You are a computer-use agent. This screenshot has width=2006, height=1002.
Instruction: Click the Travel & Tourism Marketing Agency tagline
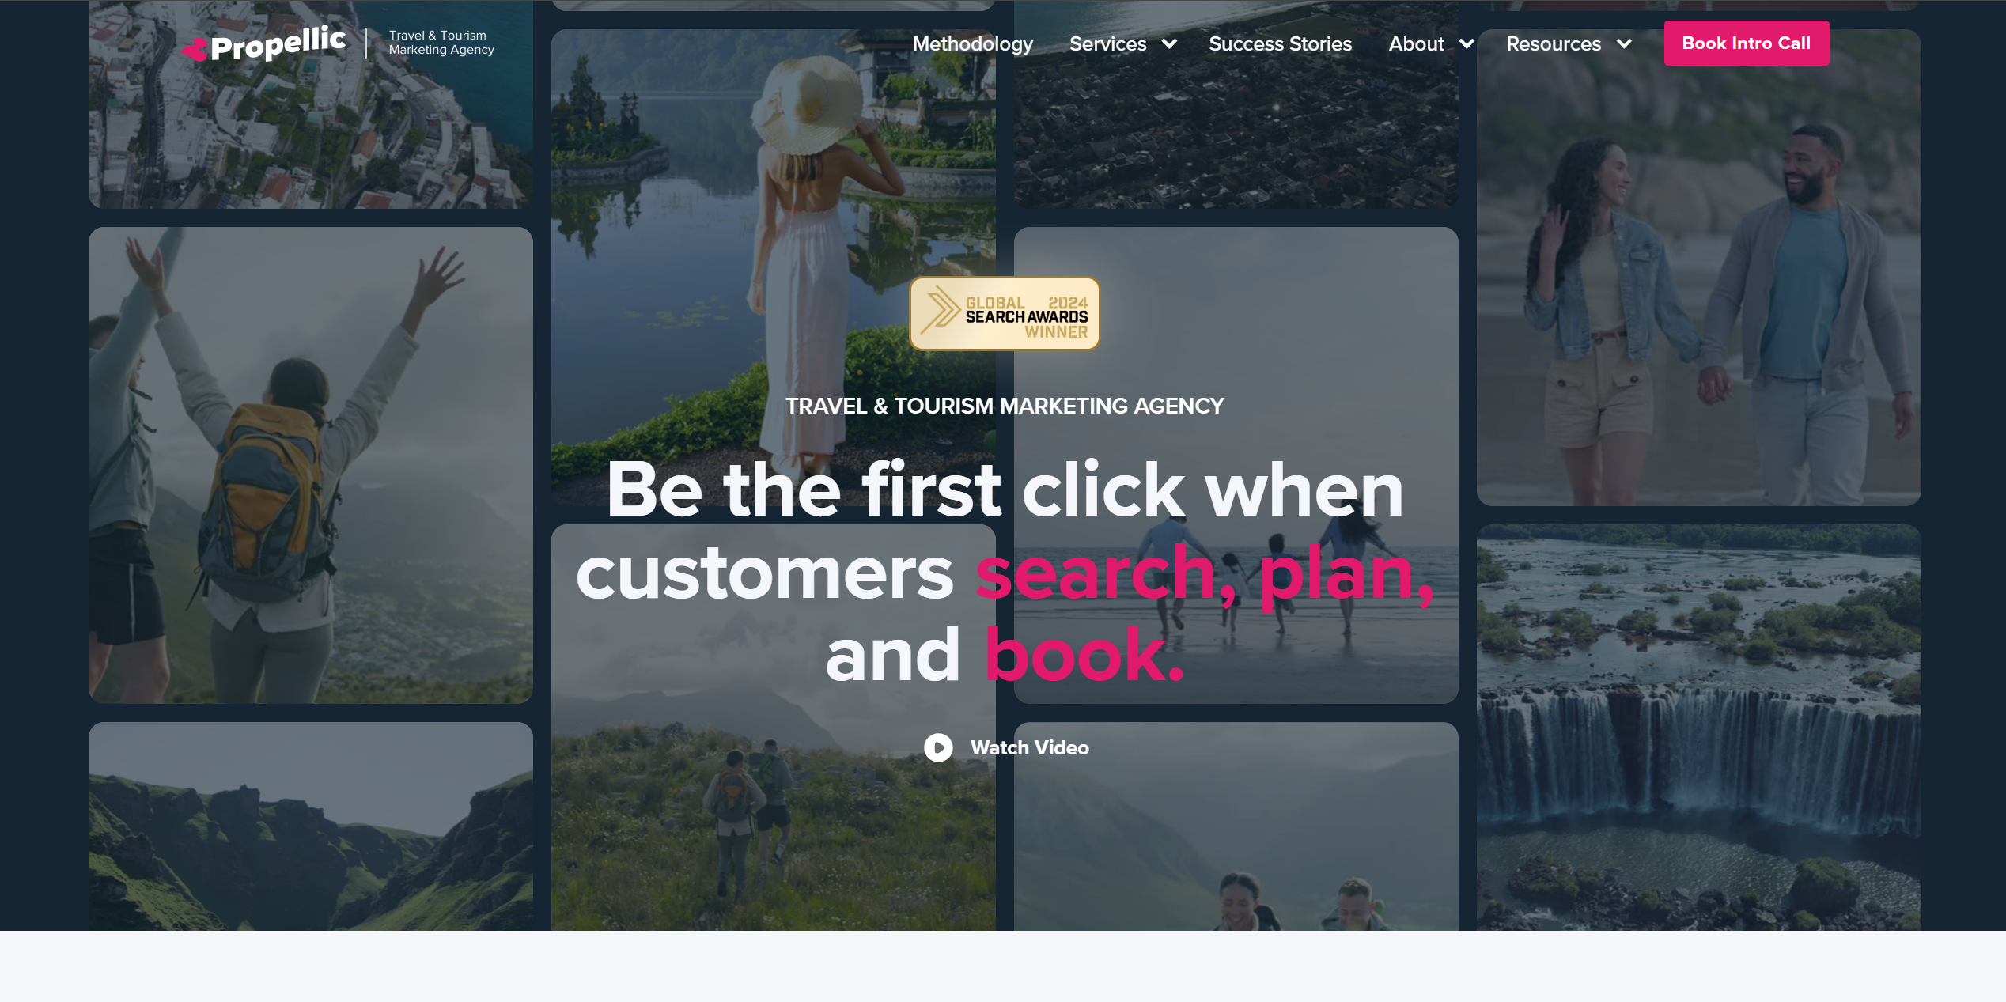pos(441,43)
